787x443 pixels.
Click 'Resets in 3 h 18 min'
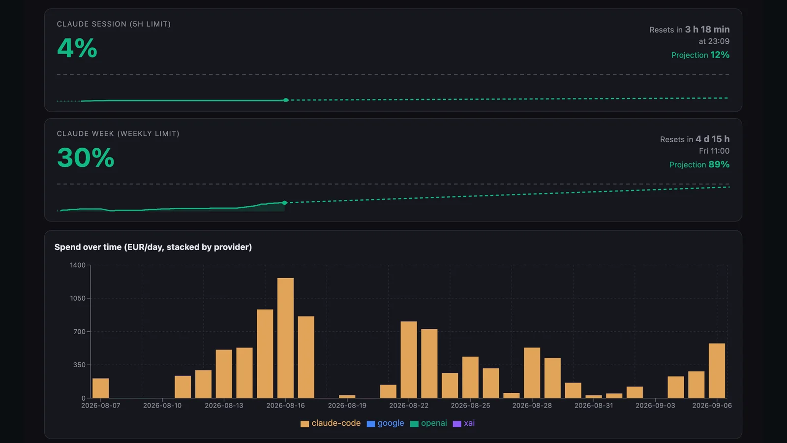[690, 30]
